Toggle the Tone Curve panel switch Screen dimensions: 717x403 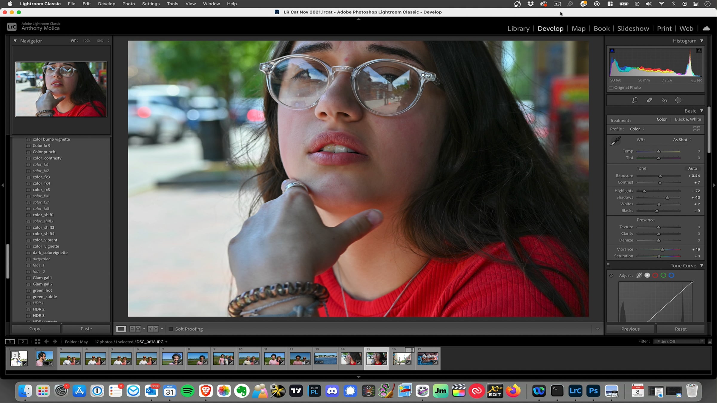click(x=608, y=264)
